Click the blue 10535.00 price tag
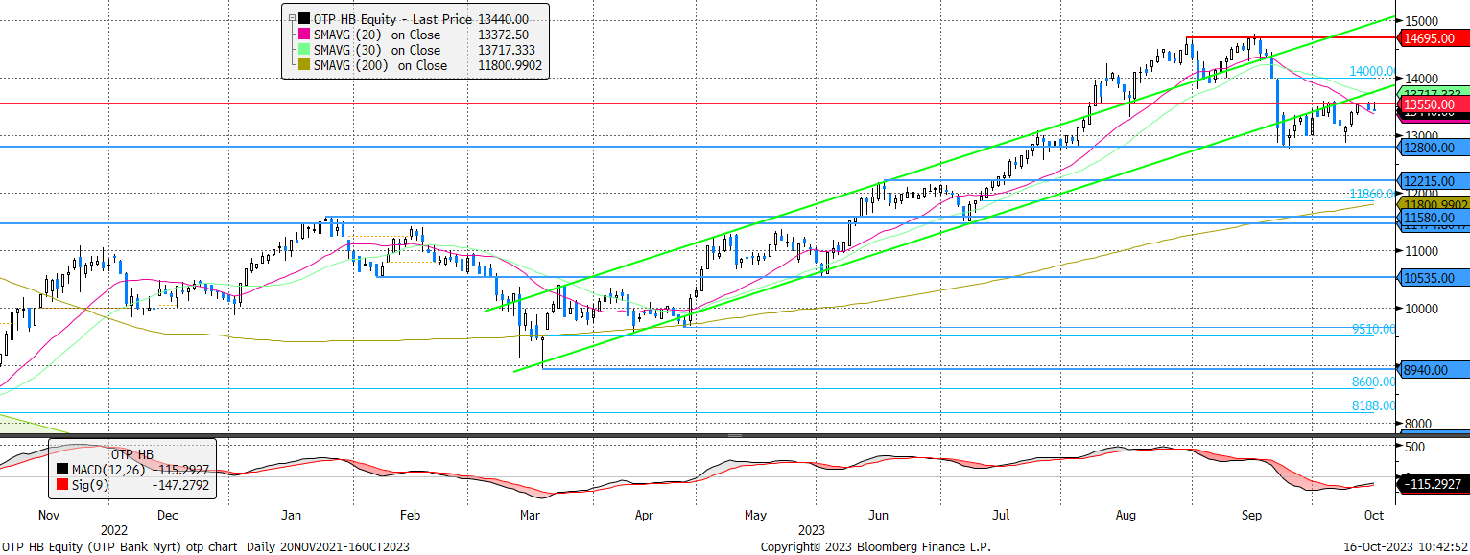This screenshot has height=555, width=1470. [1435, 278]
